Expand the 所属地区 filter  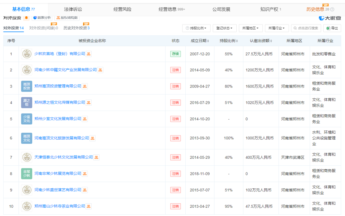(251, 28)
